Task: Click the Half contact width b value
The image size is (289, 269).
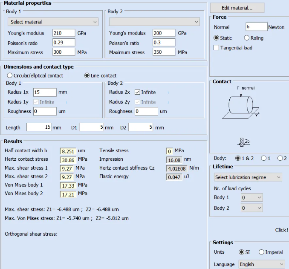Action: pos(68,151)
